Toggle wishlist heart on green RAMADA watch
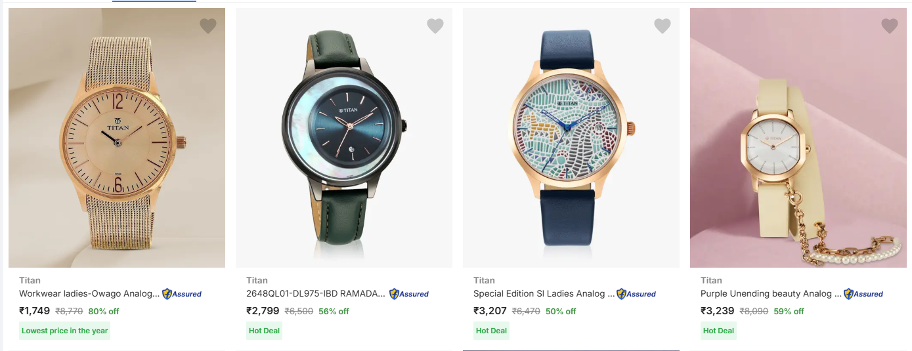Screen dimensions: 912x351 click(x=435, y=26)
